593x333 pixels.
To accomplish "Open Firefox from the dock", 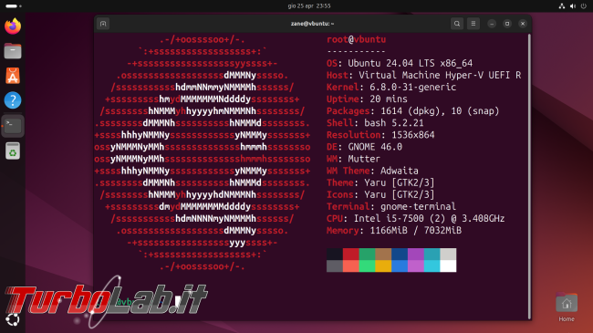I will pyautogui.click(x=13, y=26).
